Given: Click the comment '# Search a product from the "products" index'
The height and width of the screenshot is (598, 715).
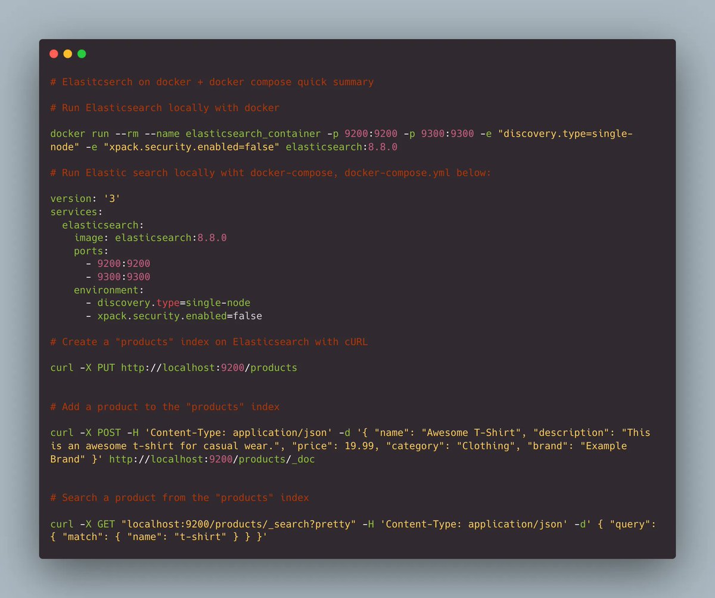Looking at the screenshot, I should 180,498.
